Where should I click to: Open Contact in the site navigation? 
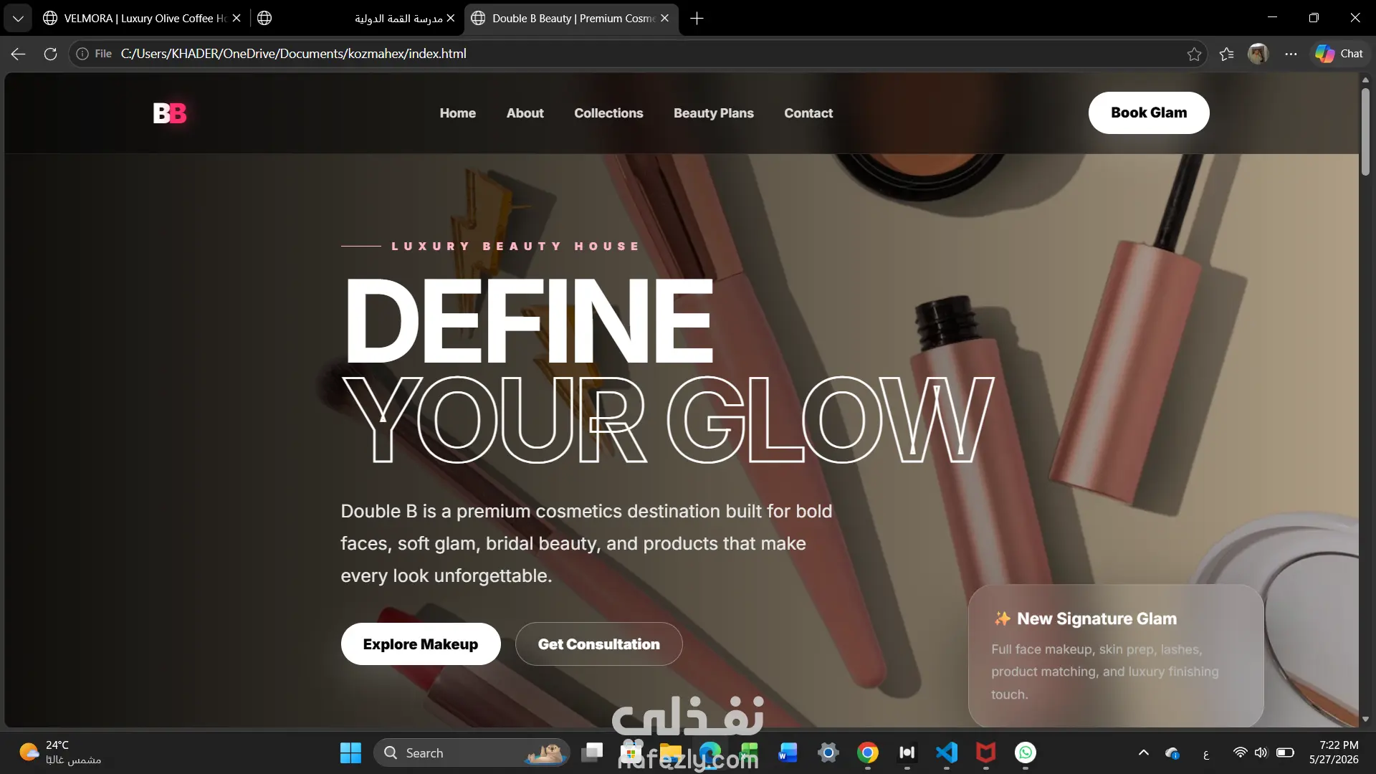[808, 113]
